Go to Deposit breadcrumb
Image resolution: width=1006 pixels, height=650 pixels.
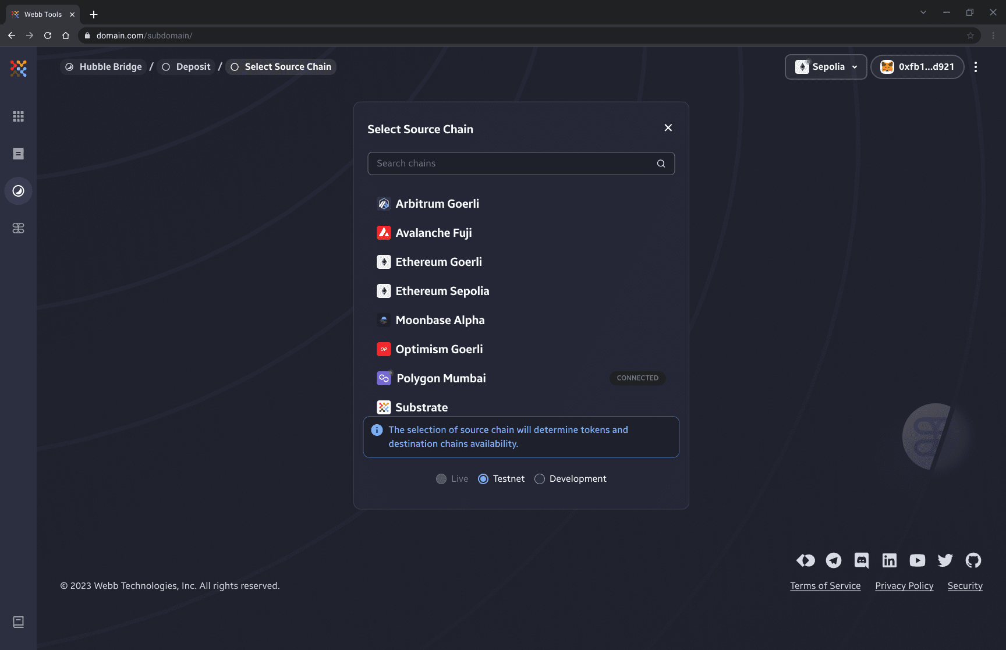[x=186, y=67]
